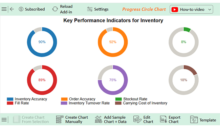
Task: Open Settings sliders icon
Action: 90,9
